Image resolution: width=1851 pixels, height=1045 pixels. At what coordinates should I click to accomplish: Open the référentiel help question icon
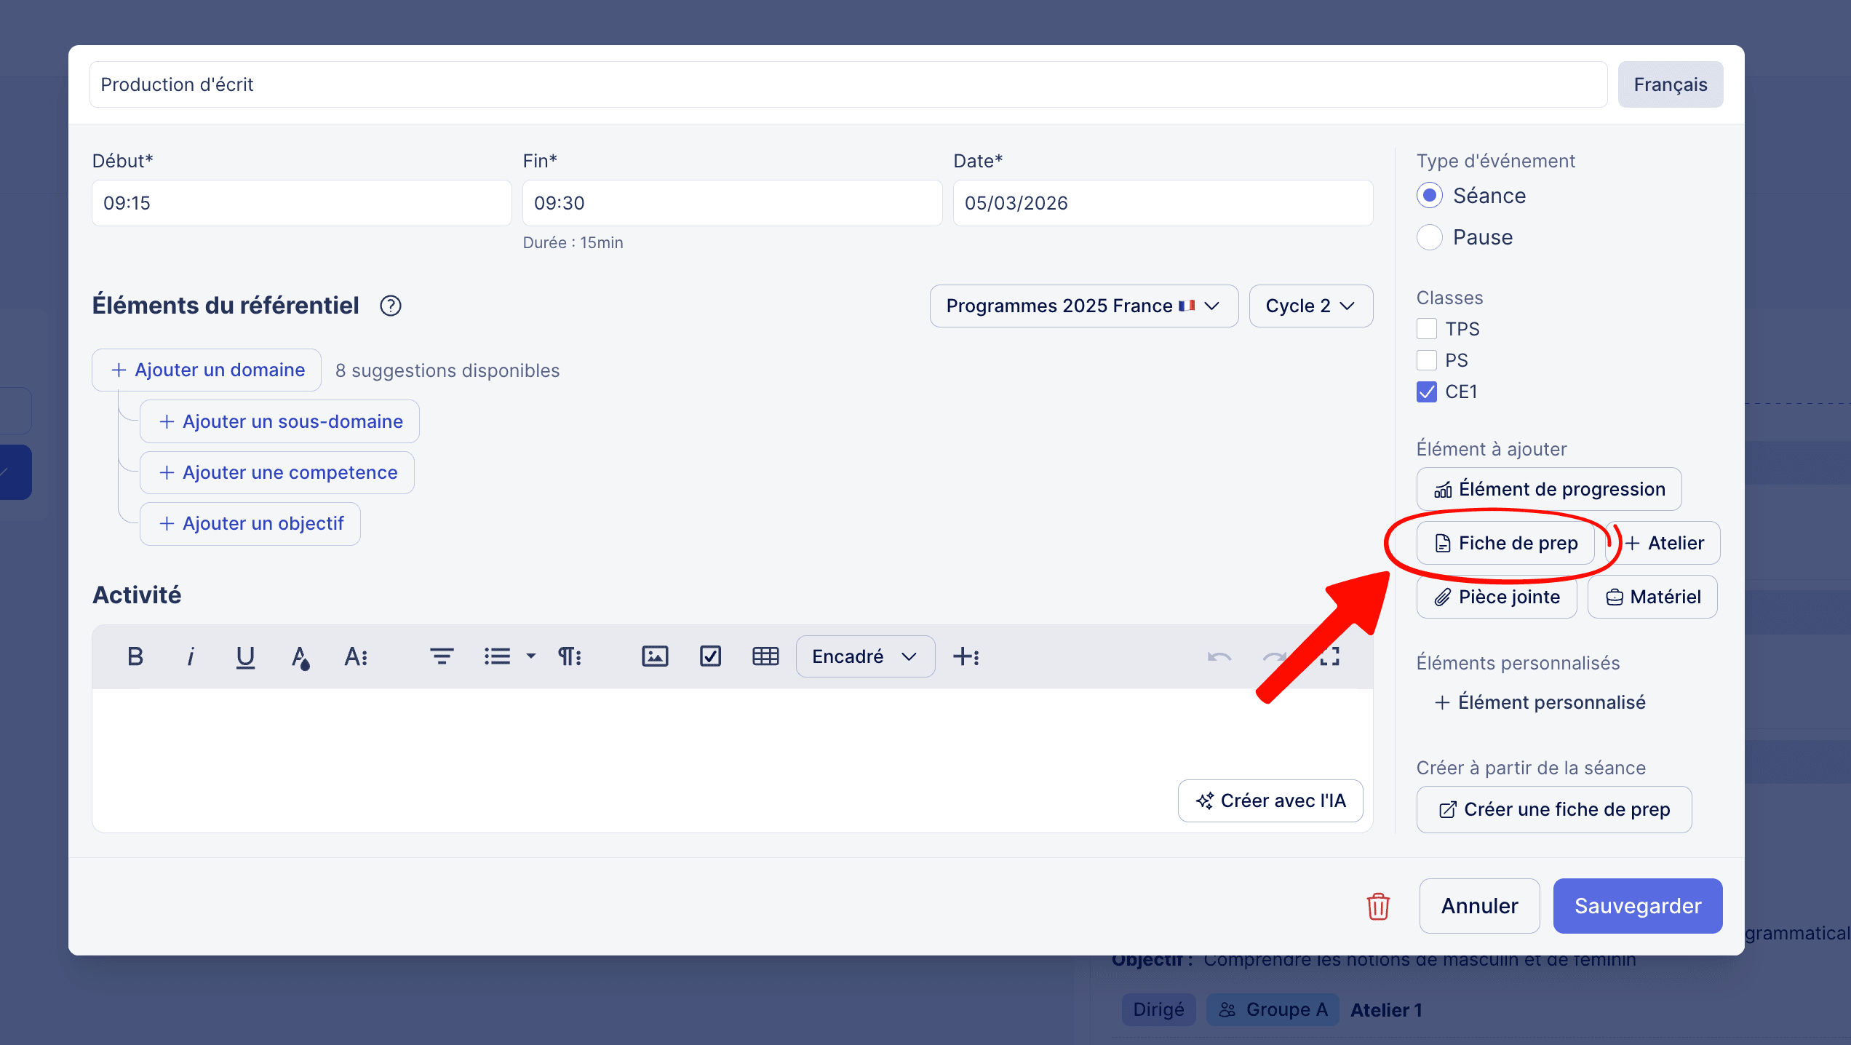point(391,306)
